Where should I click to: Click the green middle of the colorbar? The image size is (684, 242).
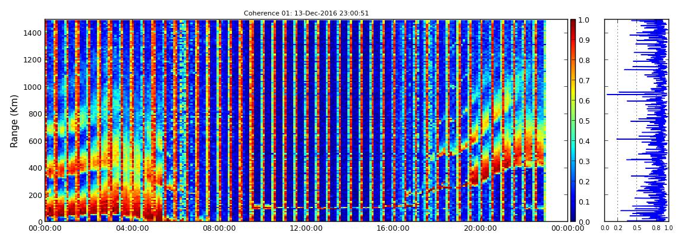(x=573, y=121)
